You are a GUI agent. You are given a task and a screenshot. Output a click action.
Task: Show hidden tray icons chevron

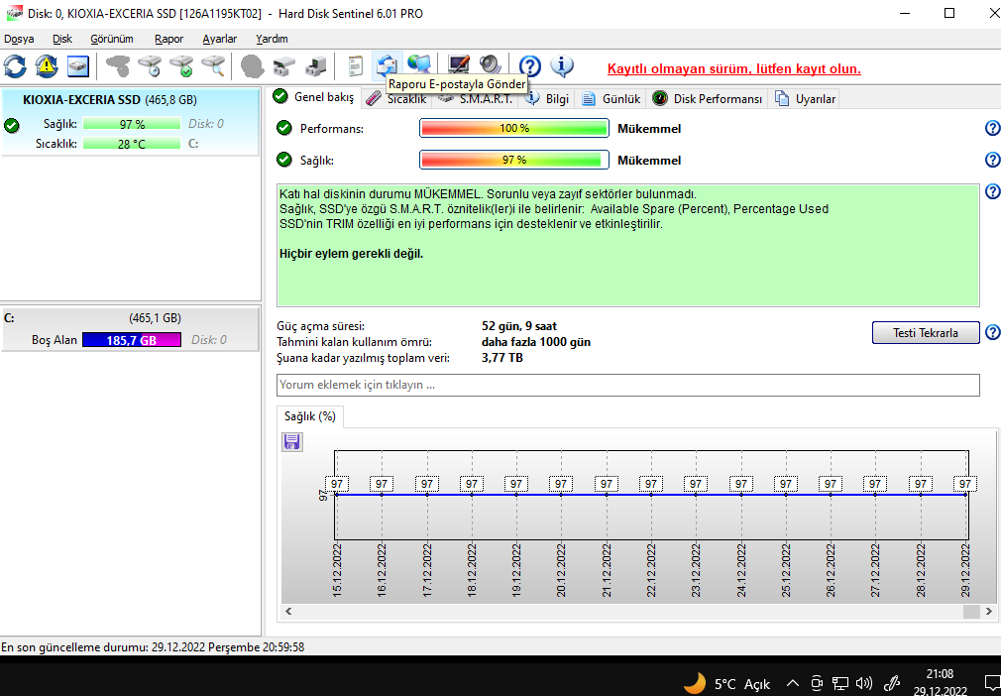point(792,683)
